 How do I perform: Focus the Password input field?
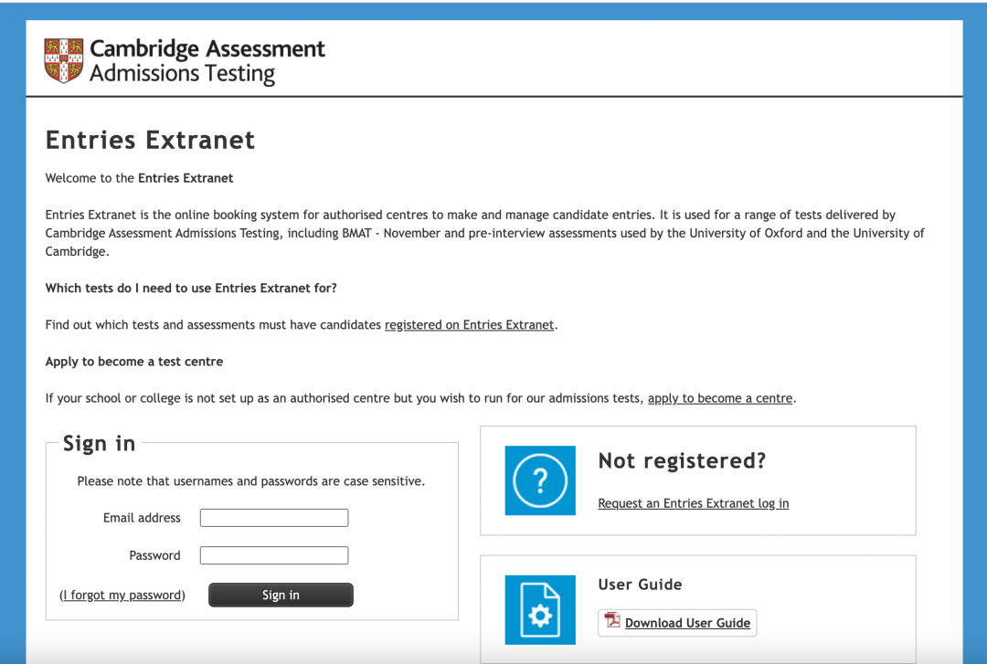[x=274, y=555]
